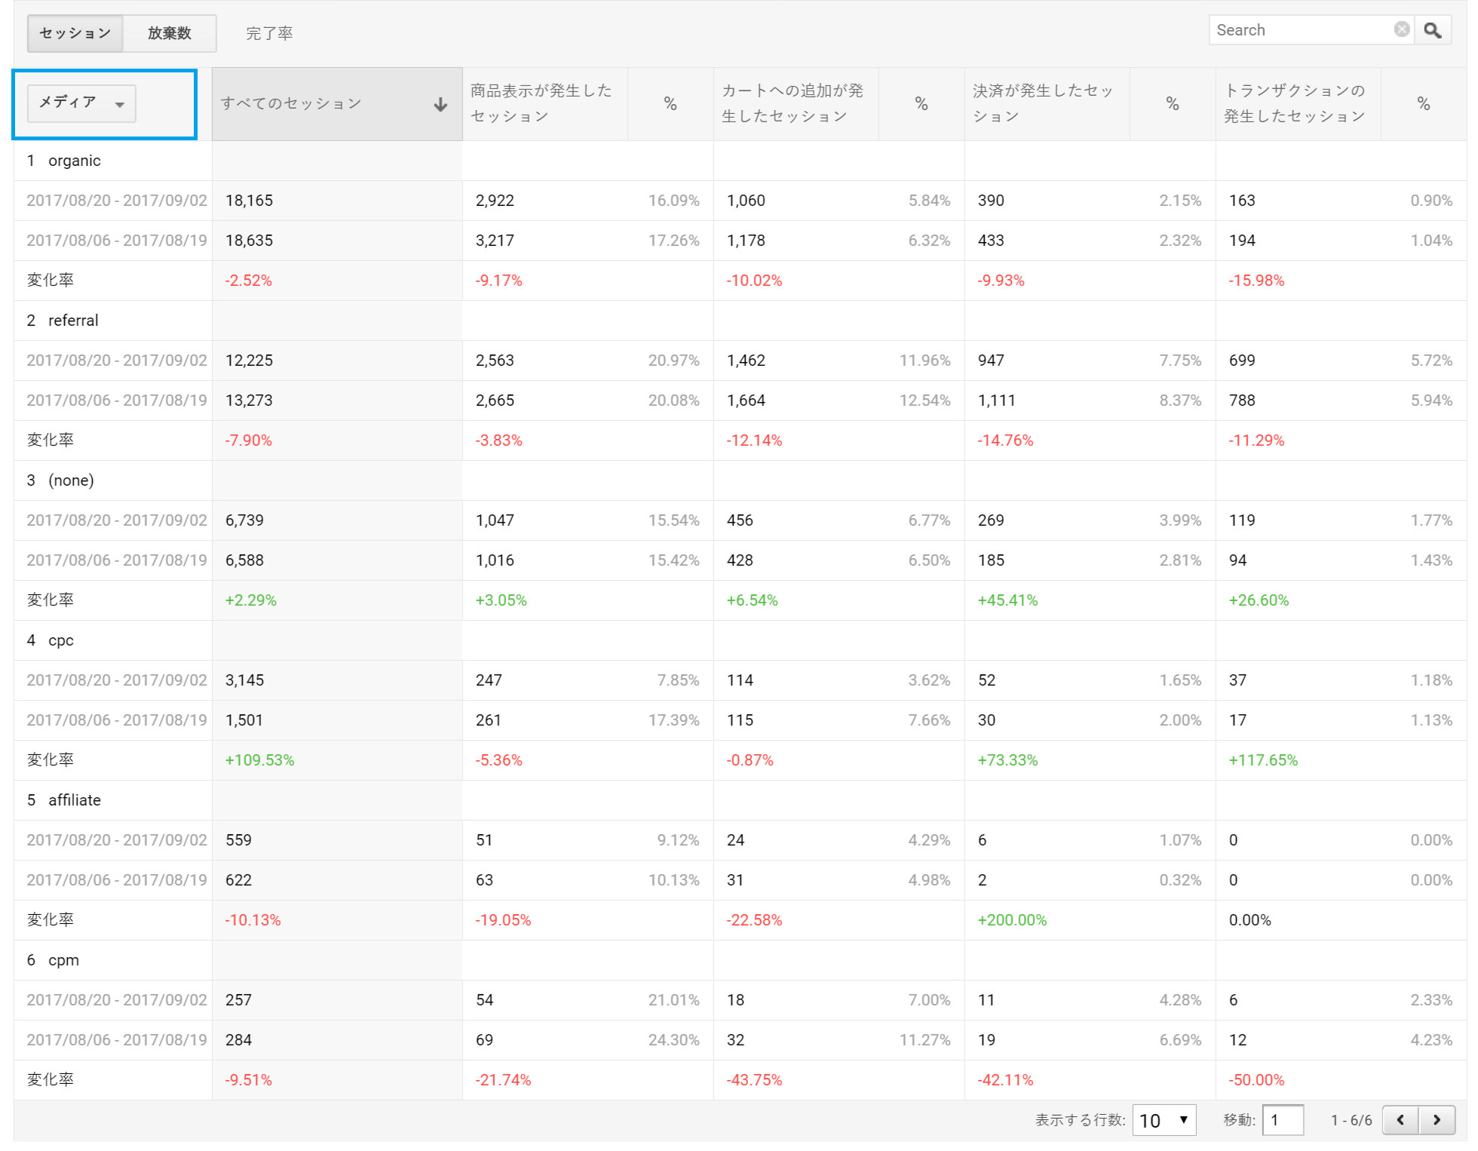Screen dimensions: 1478x1151
Task: Go to next page arrow
Action: (x=1437, y=1120)
